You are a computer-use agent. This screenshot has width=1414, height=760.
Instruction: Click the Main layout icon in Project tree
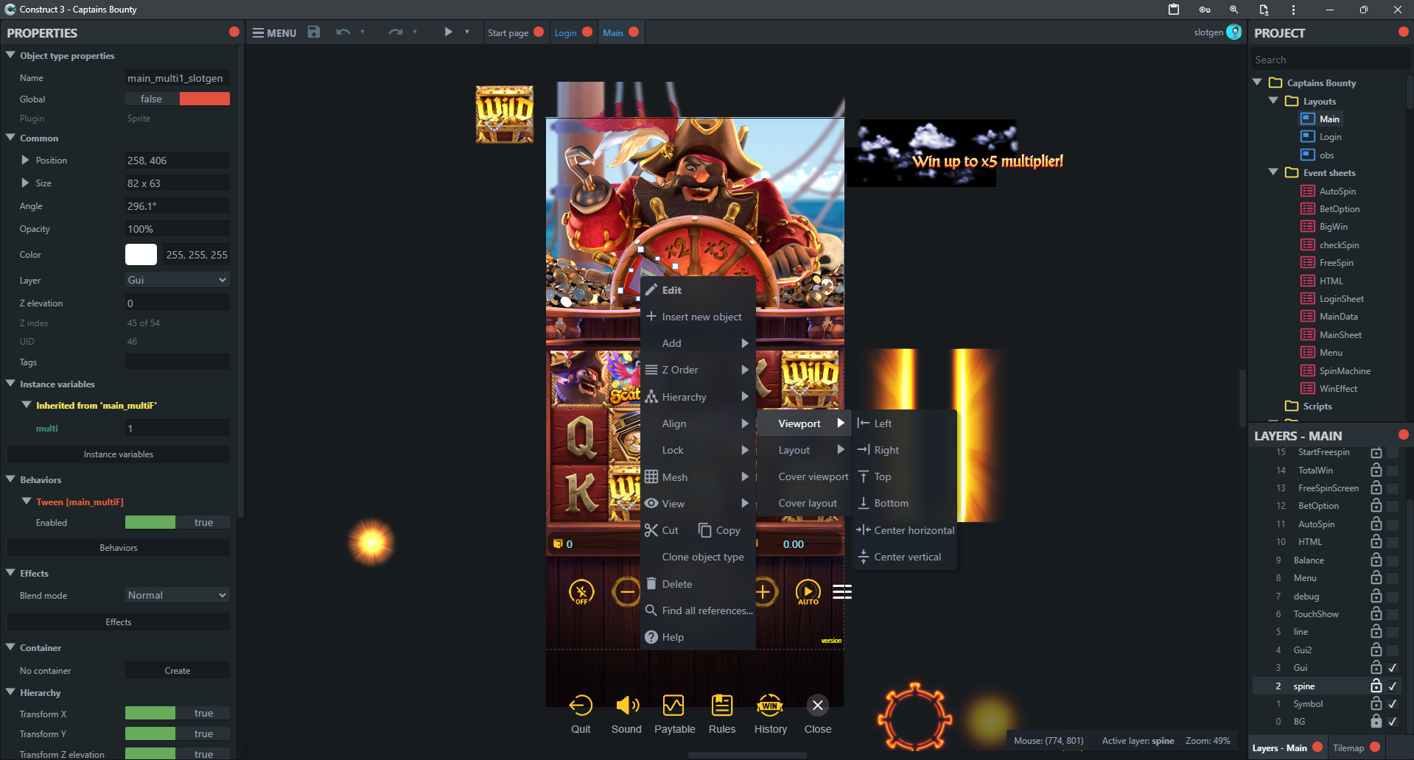coord(1308,119)
